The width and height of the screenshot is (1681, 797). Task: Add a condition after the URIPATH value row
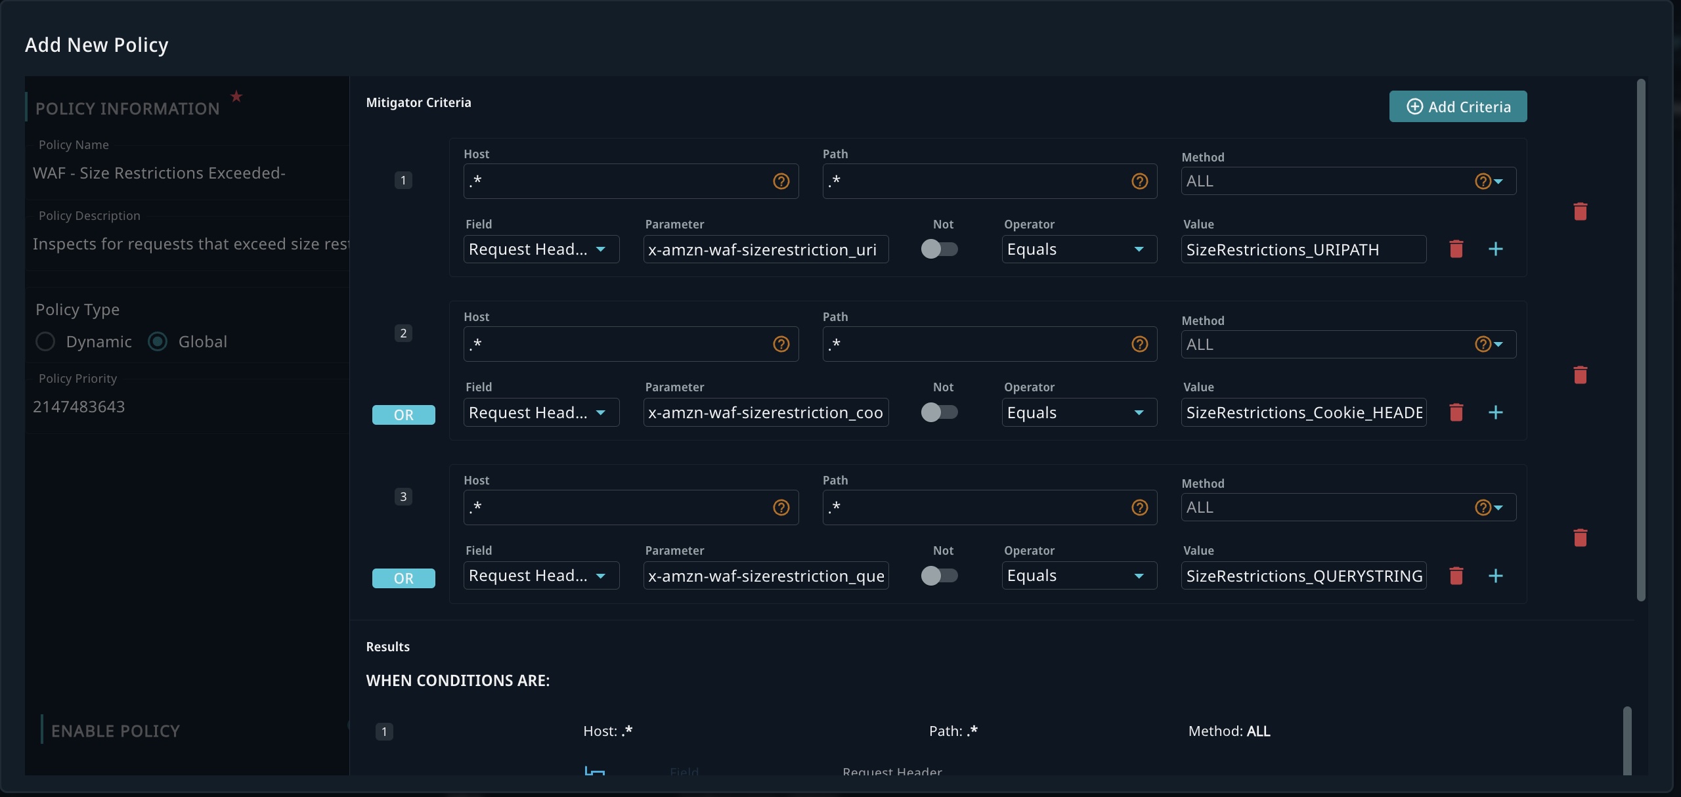tap(1495, 249)
